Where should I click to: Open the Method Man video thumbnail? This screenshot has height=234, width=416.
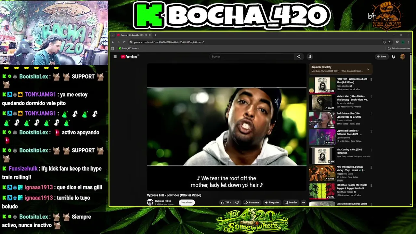coord(322,102)
